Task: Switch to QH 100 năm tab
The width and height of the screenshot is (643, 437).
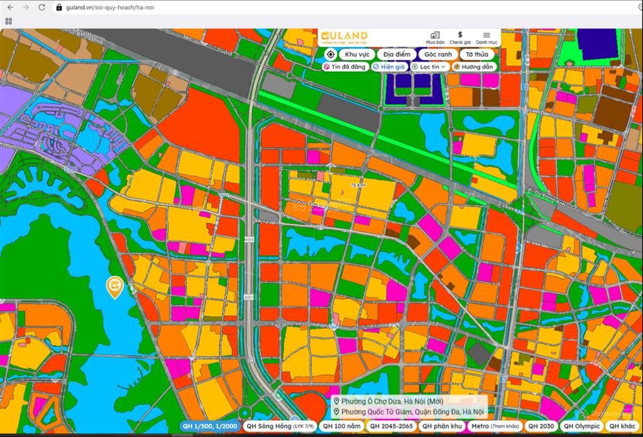Action: tap(341, 426)
